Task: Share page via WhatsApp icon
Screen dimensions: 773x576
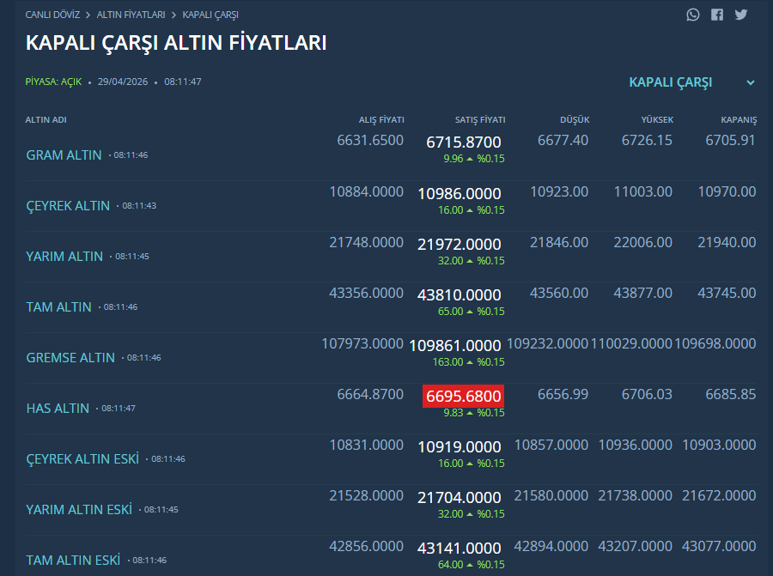Action: click(x=693, y=15)
